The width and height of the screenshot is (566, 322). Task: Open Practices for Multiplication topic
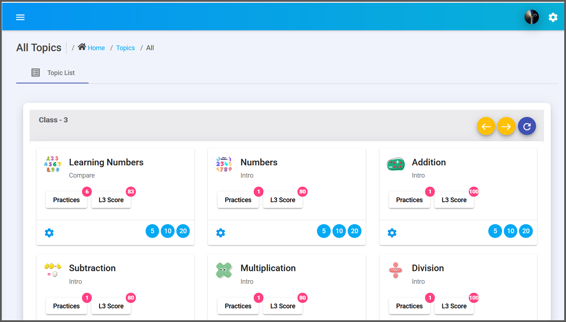[x=238, y=306]
